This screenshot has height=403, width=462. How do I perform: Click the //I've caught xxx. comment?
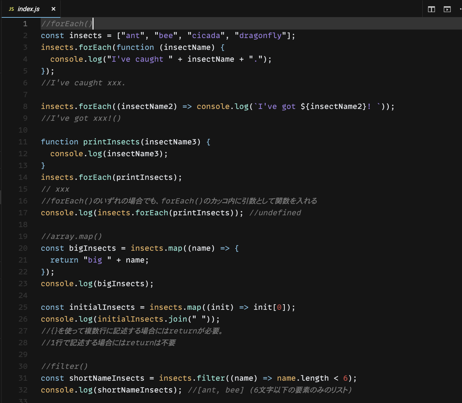pyautogui.click(x=83, y=83)
